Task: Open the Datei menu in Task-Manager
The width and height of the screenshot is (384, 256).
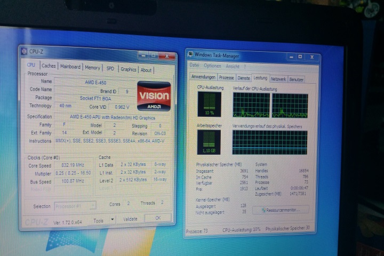Action: 194,65
